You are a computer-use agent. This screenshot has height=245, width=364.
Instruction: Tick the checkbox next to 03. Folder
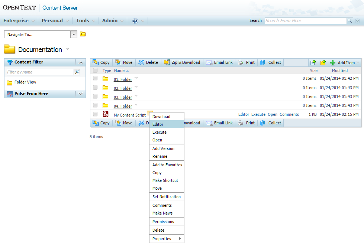point(95,97)
